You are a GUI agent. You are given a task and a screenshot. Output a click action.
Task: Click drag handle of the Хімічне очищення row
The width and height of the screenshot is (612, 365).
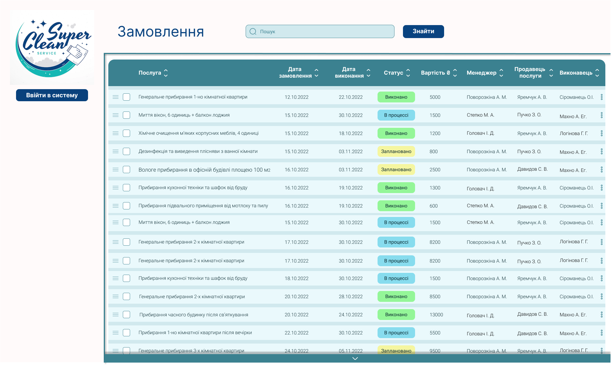point(116,133)
